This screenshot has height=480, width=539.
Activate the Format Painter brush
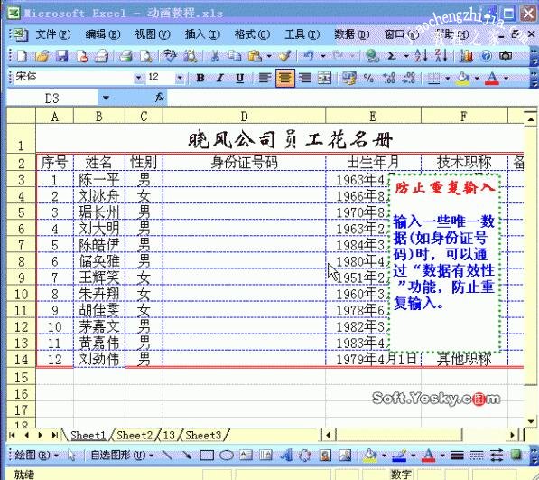[285, 56]
